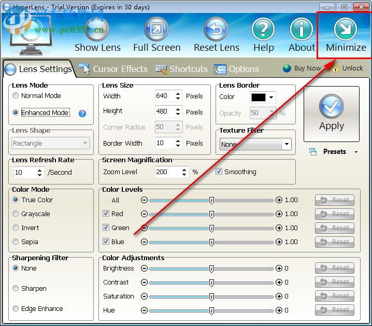The width and height of the screenshot is (372, 326).
Task: Click Reset button for Saturation
Action: (335, 296)
